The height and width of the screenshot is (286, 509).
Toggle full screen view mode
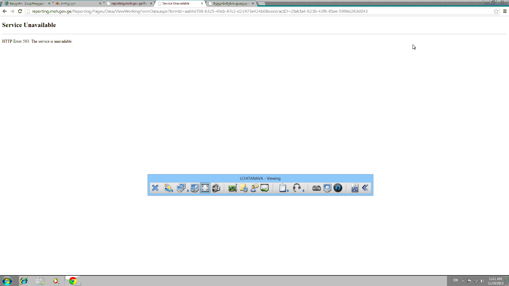(x=205, y=188)
